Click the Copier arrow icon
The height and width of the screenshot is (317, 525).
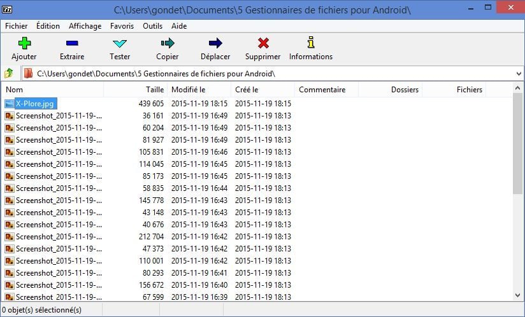[168, 43]
